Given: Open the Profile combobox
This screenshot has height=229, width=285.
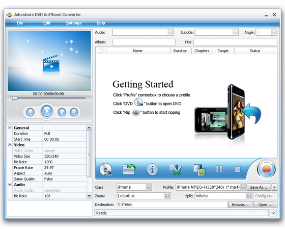Looking at the screenshot, I should point(243,187).
